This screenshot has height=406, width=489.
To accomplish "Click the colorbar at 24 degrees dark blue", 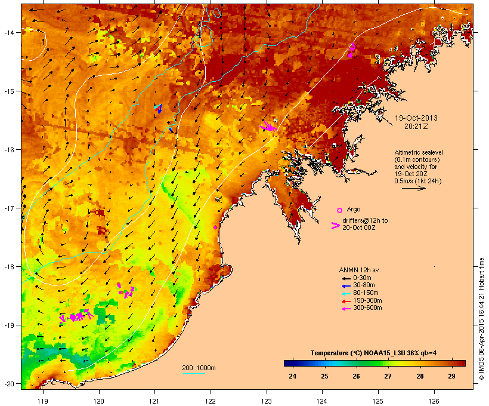I will [293, 363].
